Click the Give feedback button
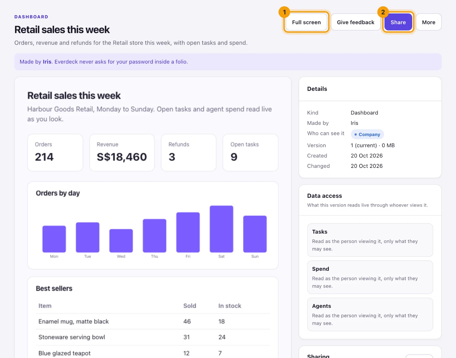This screenshot has width=456, height=358. click(x=355, y=22)
